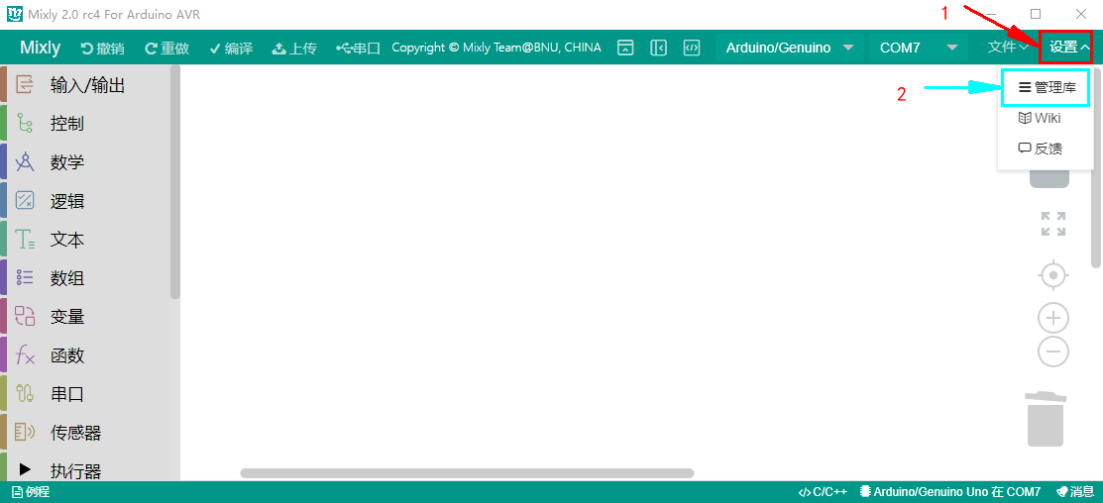
Task: Maximize the Mixly window
Action: coord(1036,13)
